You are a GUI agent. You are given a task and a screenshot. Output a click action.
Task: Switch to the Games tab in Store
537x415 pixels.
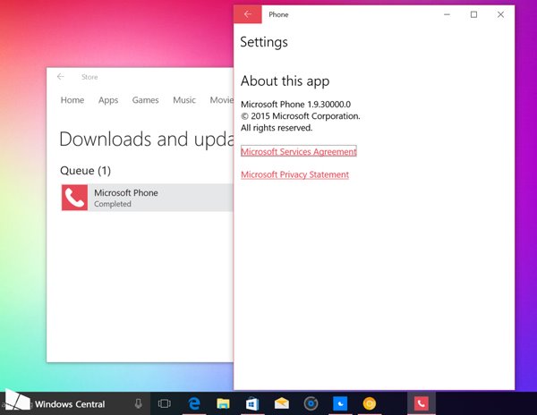point(145,100)
